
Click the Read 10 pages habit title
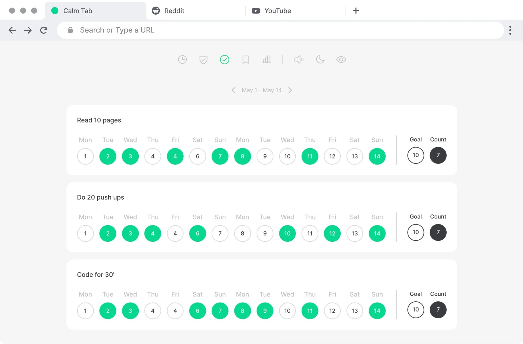click(99, 120)
